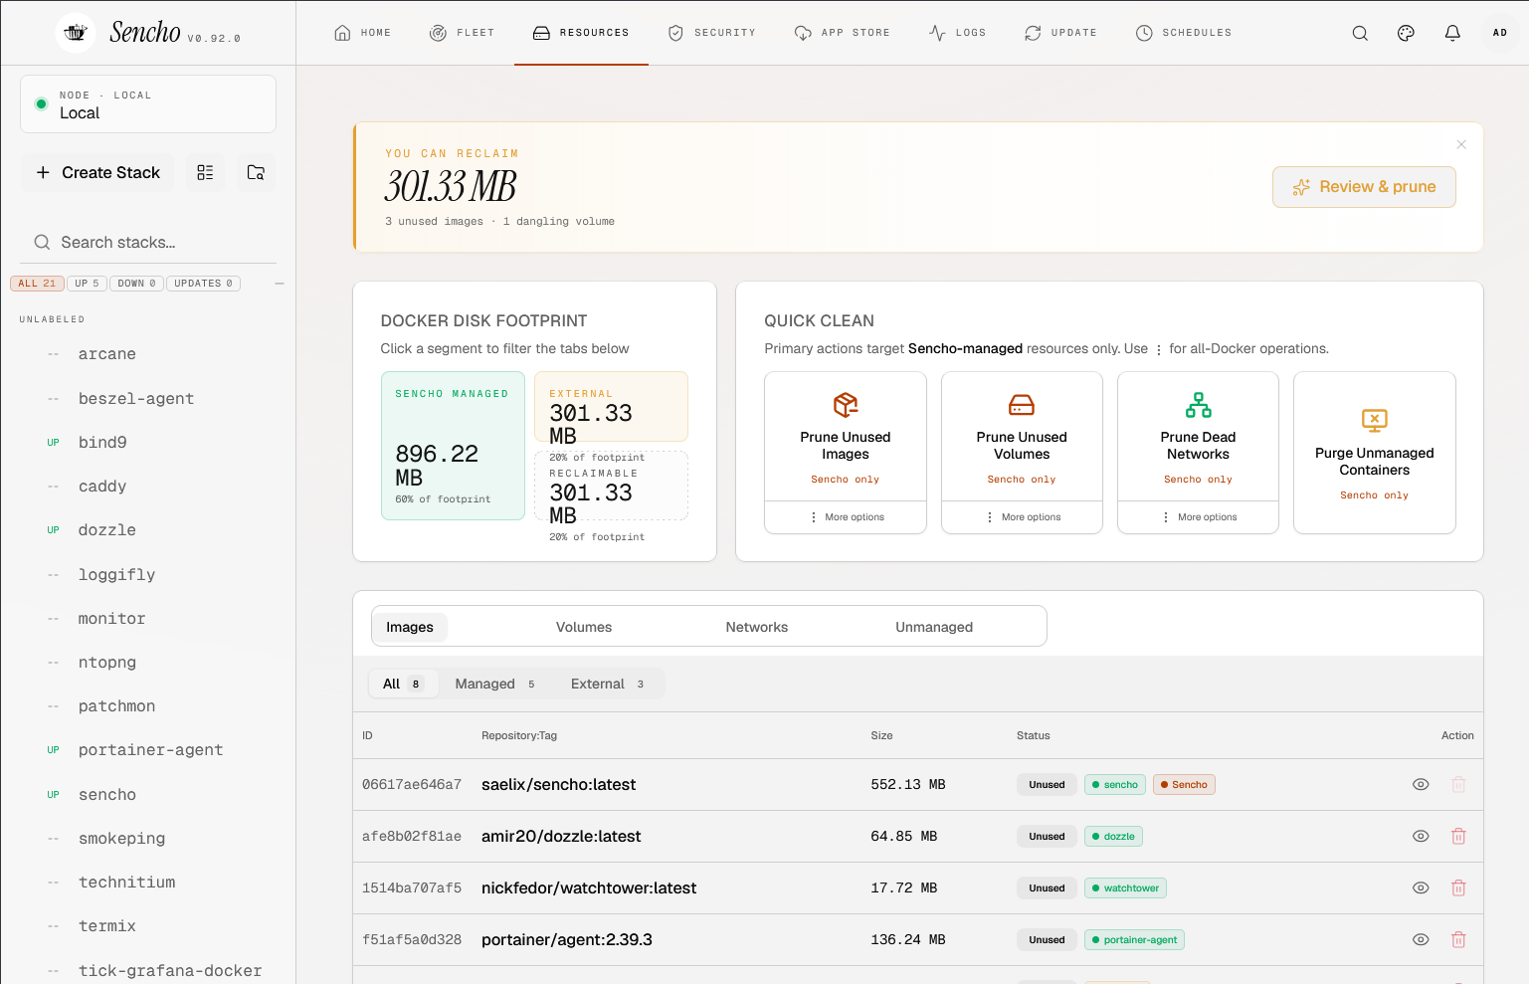Inspect the nickfedor/watchtower:latest image

coord(1421,888)
